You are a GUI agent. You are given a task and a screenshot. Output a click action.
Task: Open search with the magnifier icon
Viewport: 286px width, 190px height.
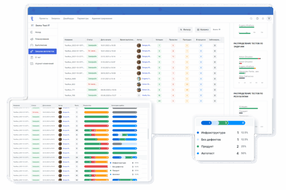click(x=251, y=19)
